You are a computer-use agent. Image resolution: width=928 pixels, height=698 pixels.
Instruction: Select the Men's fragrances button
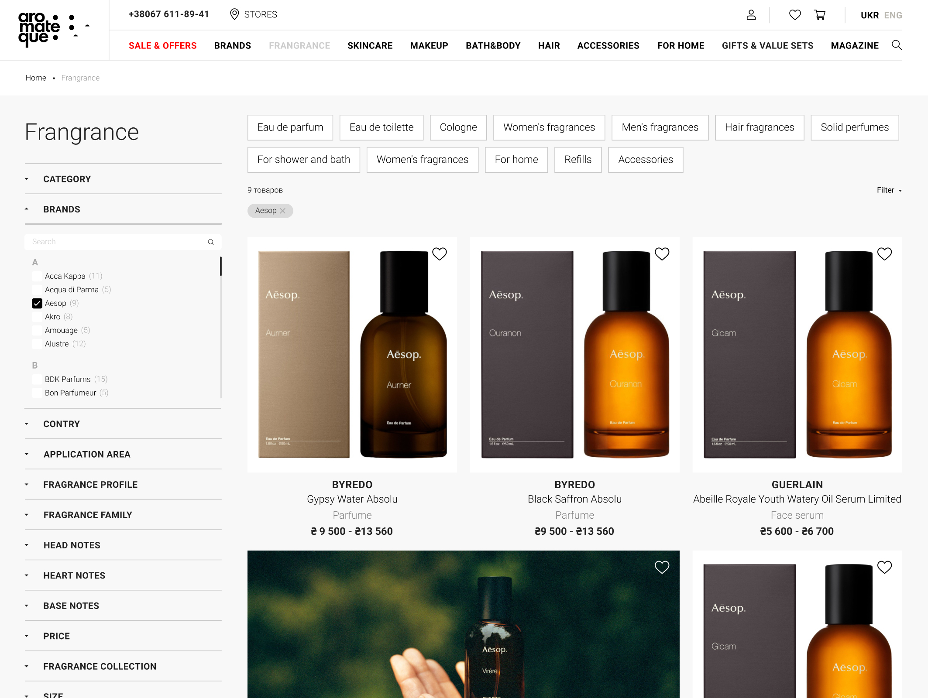click(660, 127)
